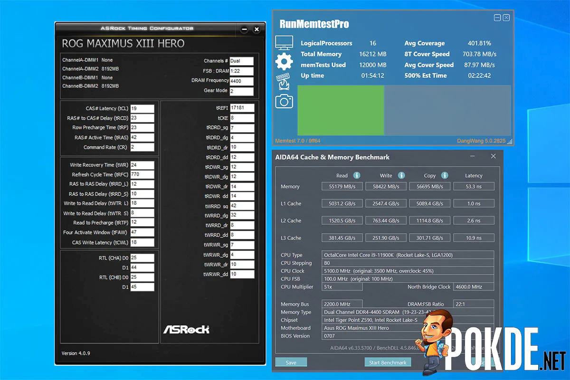Select the DRAM Frequency field
This screenshot has height=380, width=570.
click(x=241, y=81)
